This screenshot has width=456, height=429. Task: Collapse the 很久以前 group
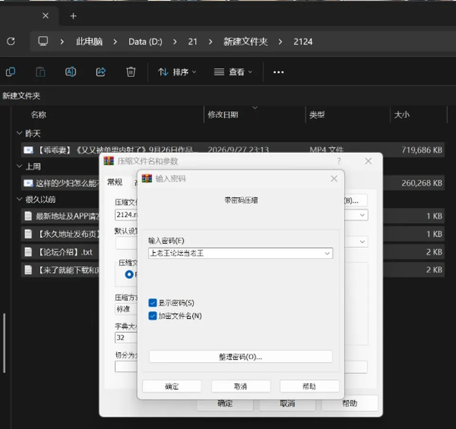(x=19, y=199)
